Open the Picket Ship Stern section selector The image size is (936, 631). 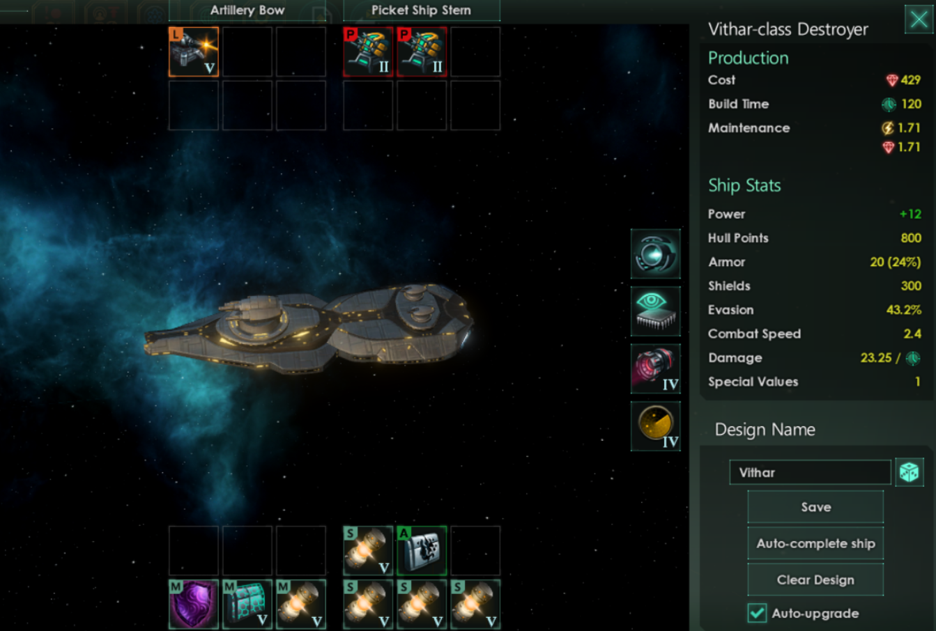421,10
